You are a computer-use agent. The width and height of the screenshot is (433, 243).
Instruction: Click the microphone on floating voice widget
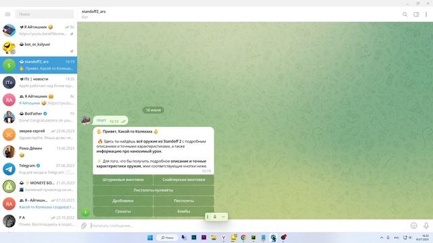coord(215,217)
